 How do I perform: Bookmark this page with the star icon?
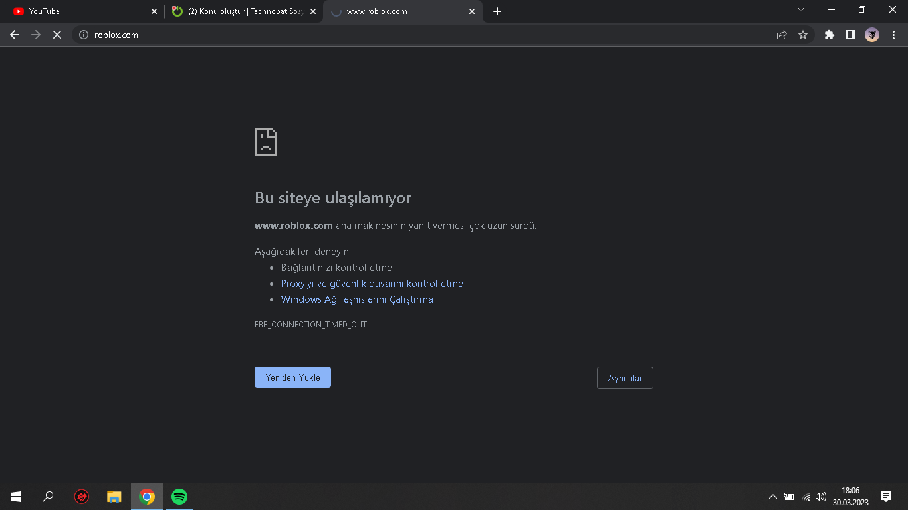[803, 35]
